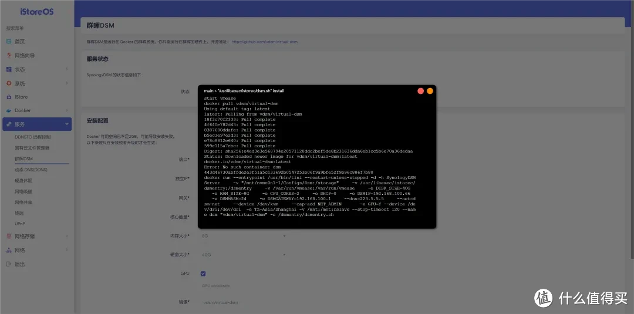Toggle the GPU checkbox
The image size is (634, 314).
pyautogui.click(x=203, y=274)
